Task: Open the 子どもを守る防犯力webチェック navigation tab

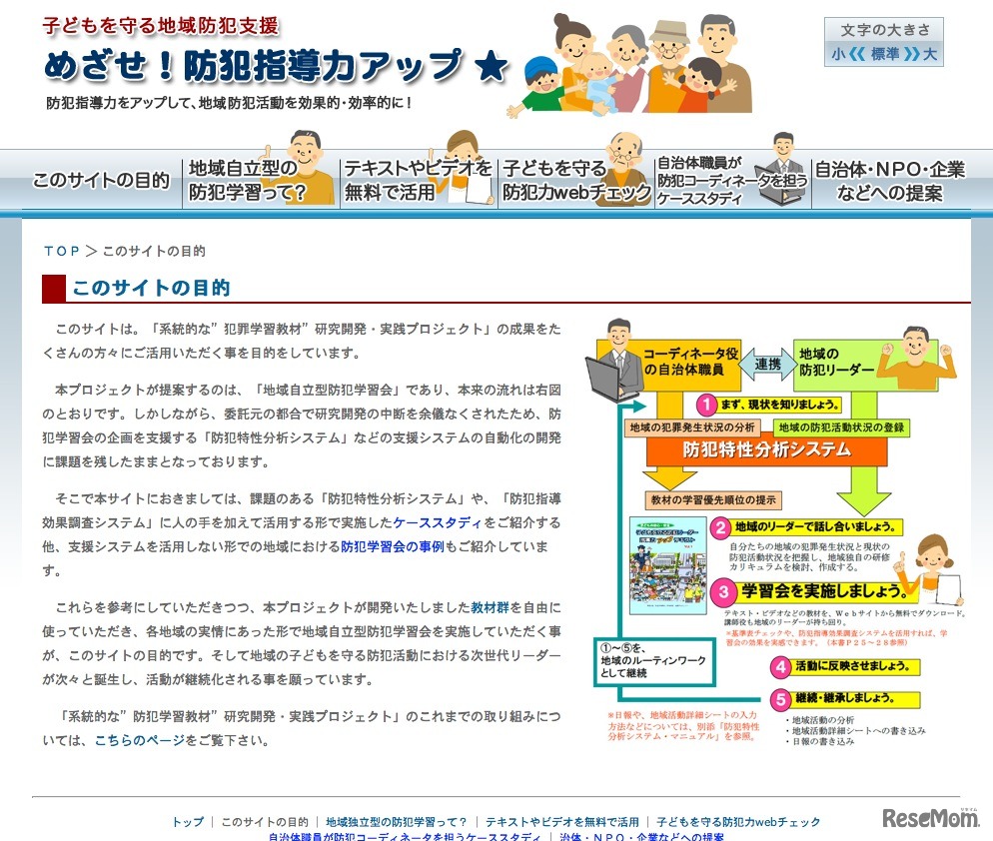Action: coord(575,180)
